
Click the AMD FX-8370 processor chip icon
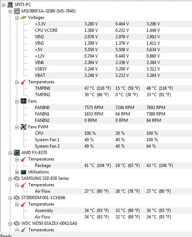17,153
